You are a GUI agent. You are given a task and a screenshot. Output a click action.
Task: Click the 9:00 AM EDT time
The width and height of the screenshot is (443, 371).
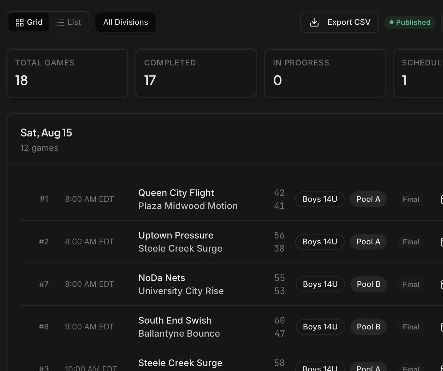point(89,327)
